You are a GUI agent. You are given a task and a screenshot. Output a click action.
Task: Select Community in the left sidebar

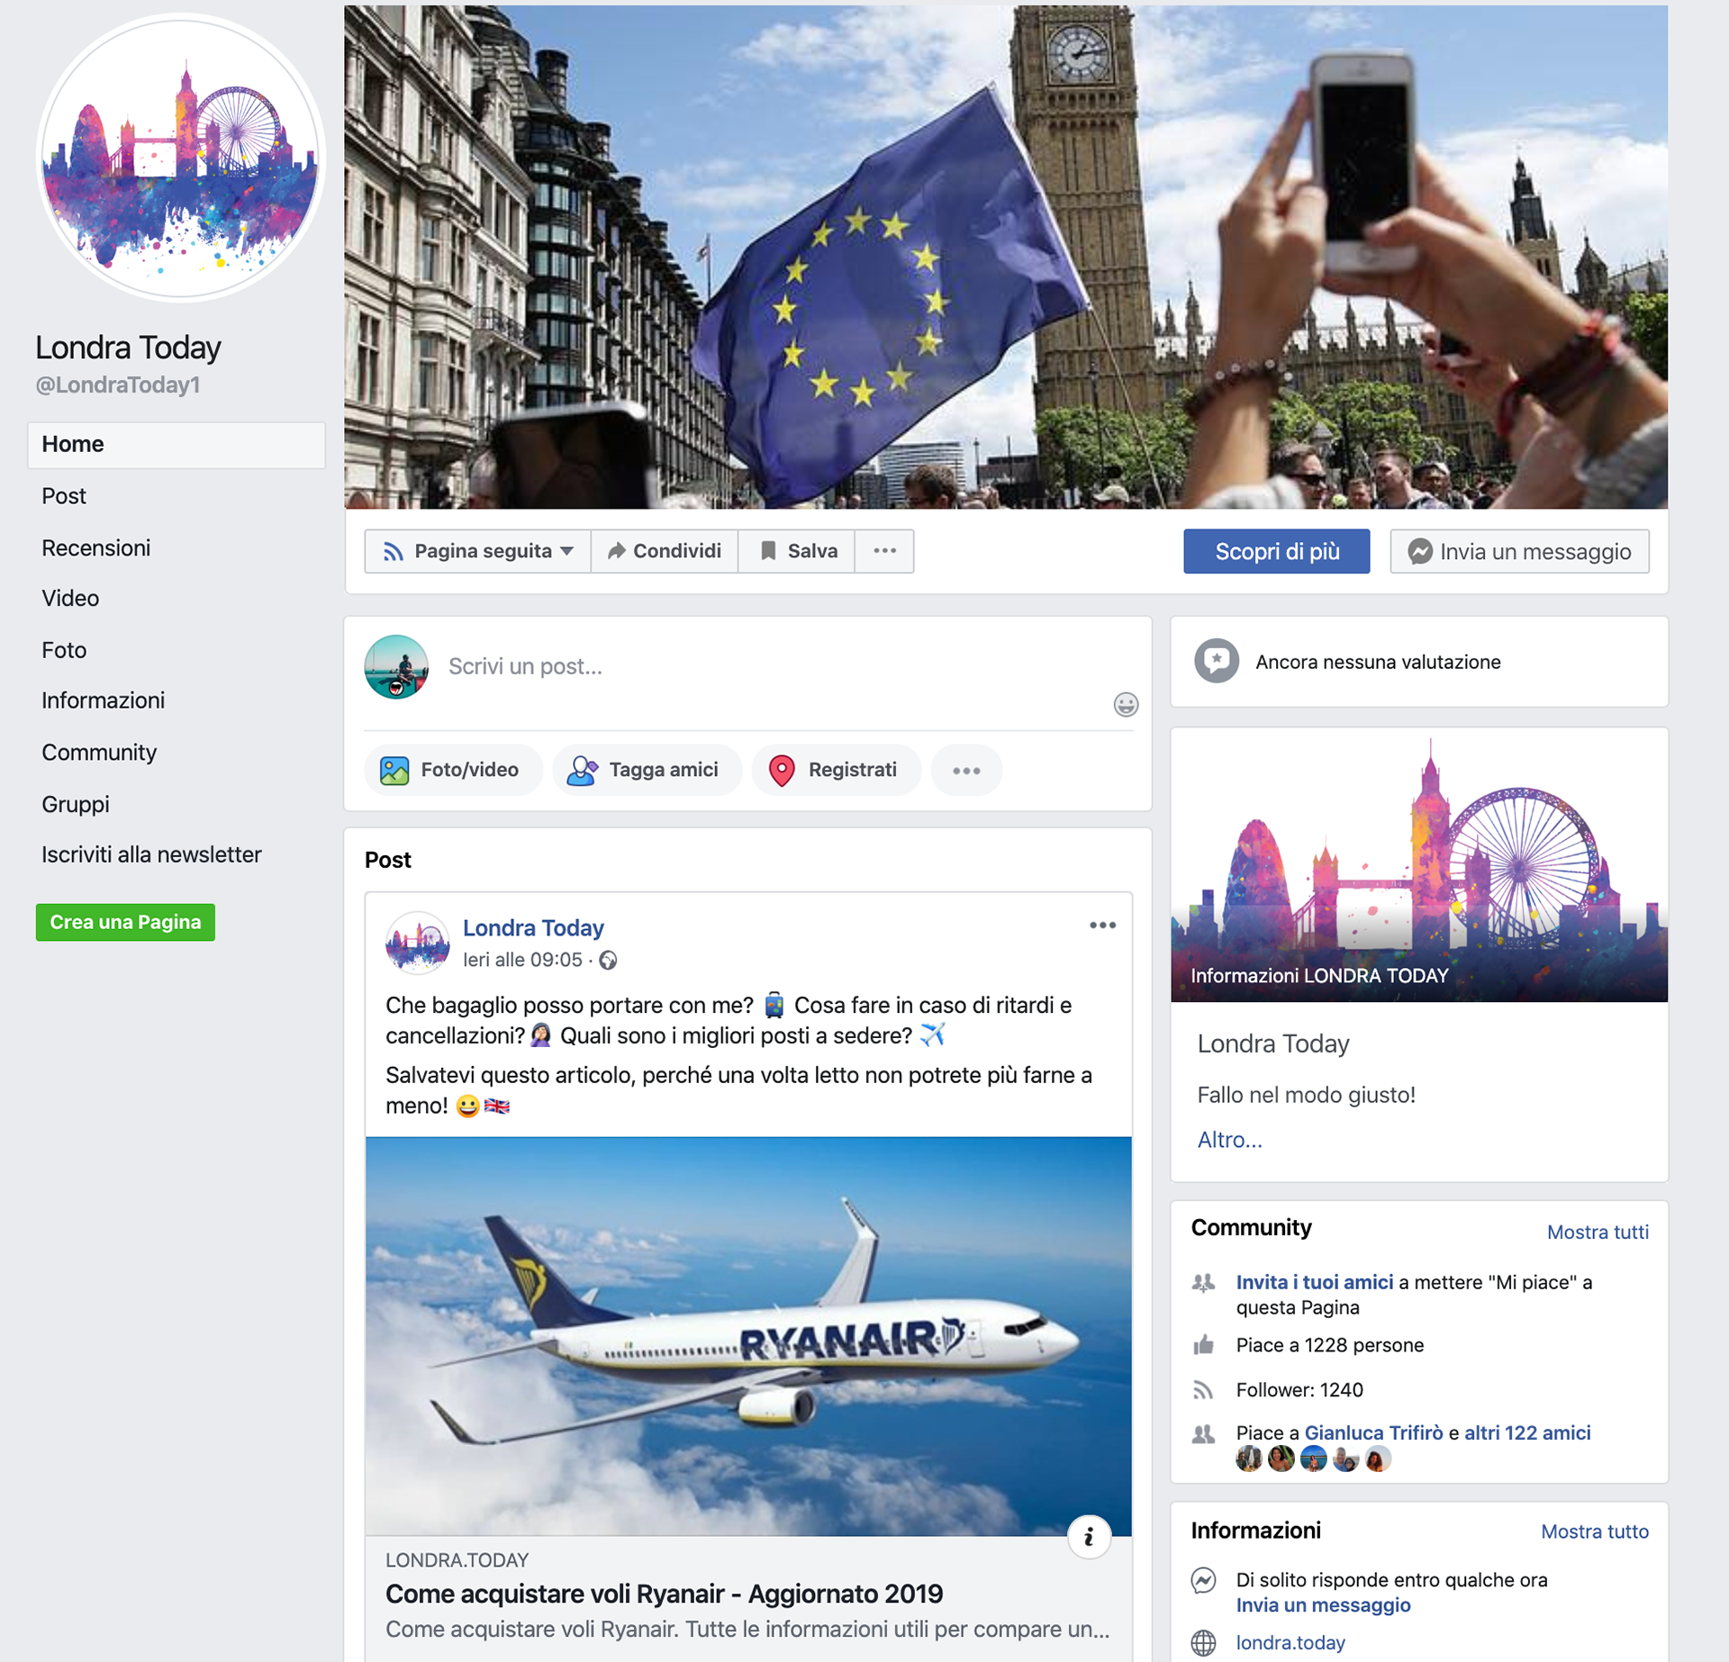pos(99,753)
